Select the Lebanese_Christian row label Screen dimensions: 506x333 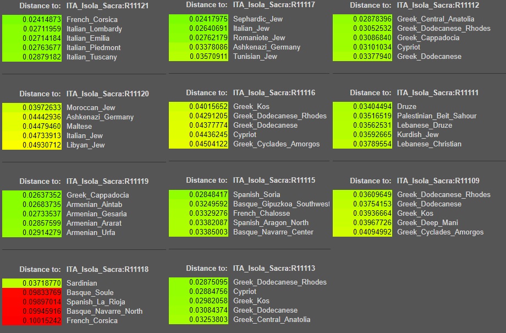pos(429,144)
